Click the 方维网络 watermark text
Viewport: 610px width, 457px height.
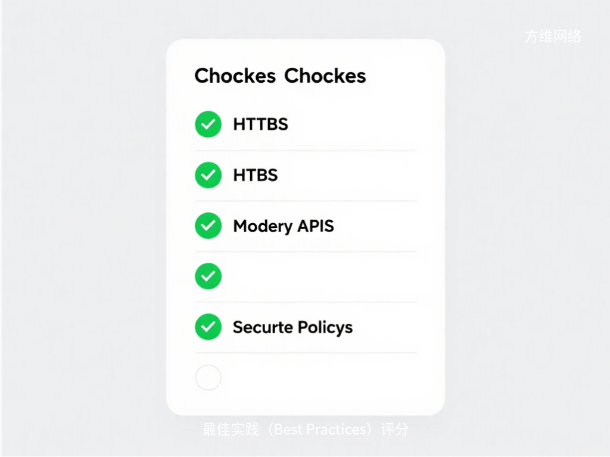click(553, 36)
